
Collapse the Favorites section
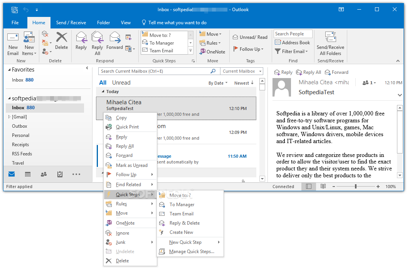(x=9, y=70)
